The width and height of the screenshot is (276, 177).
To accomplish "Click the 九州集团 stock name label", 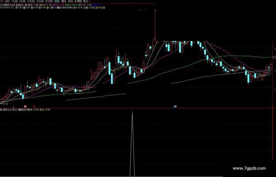I will [x=5, y=5].
